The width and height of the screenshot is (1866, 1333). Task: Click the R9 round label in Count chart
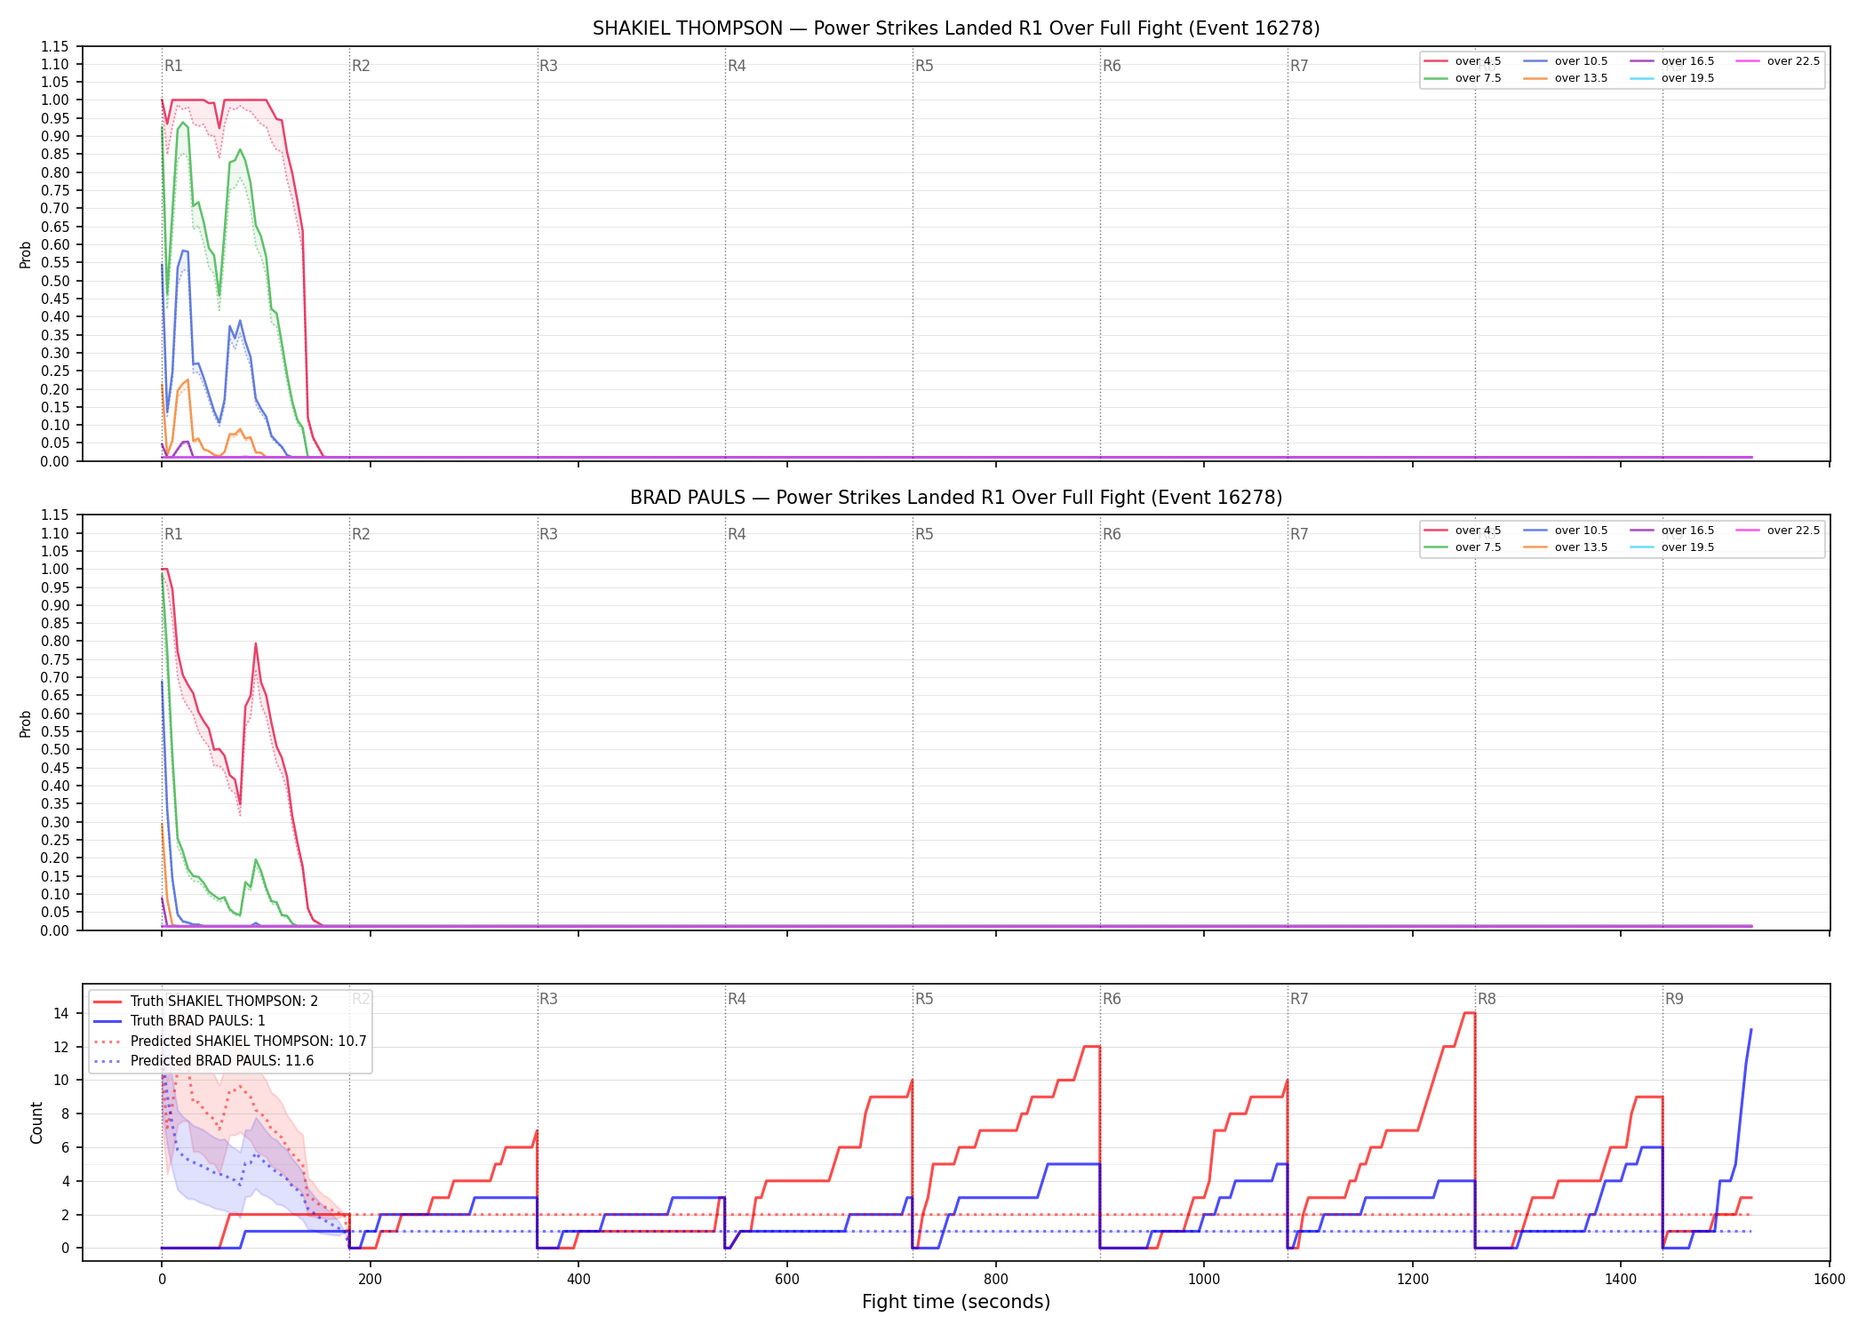coord(1674,999)
